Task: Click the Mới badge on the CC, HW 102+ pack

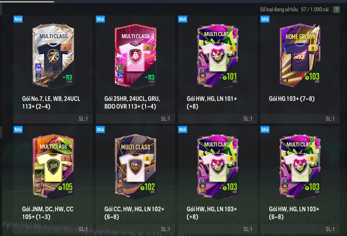Action: 101,129
